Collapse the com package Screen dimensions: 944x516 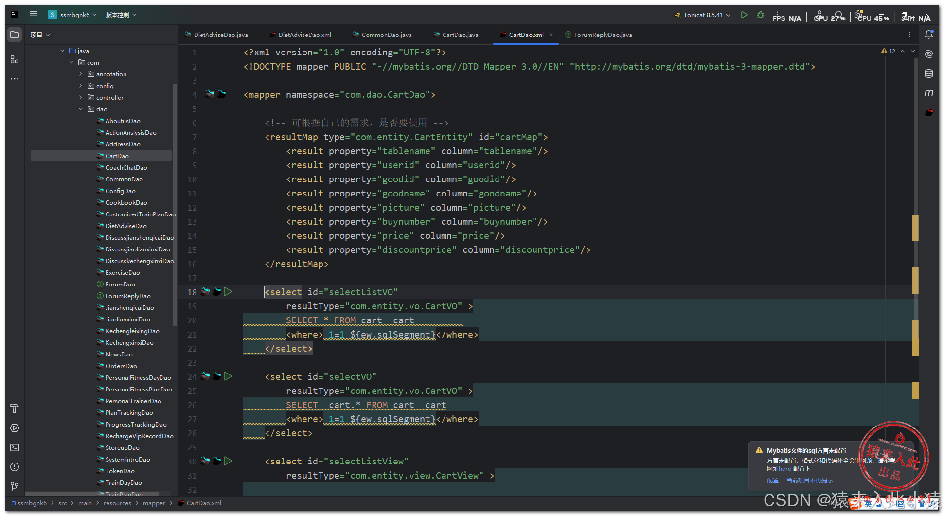[x=71, y=62]
